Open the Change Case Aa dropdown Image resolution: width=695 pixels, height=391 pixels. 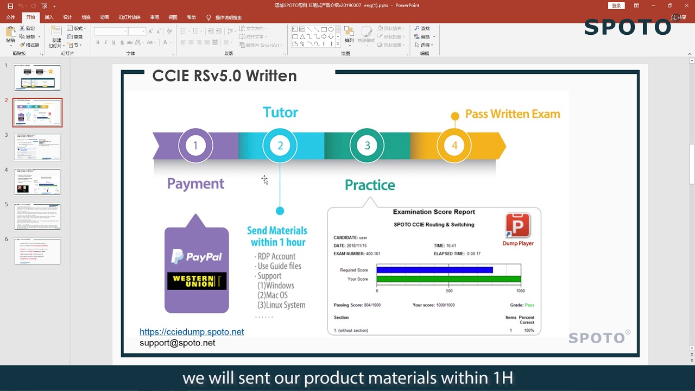pos(151,42)
